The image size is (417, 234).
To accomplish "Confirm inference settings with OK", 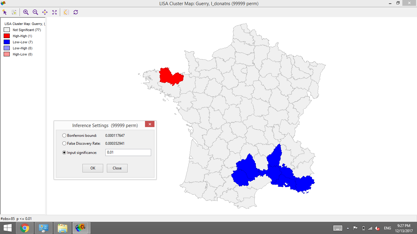I will 92,168.
